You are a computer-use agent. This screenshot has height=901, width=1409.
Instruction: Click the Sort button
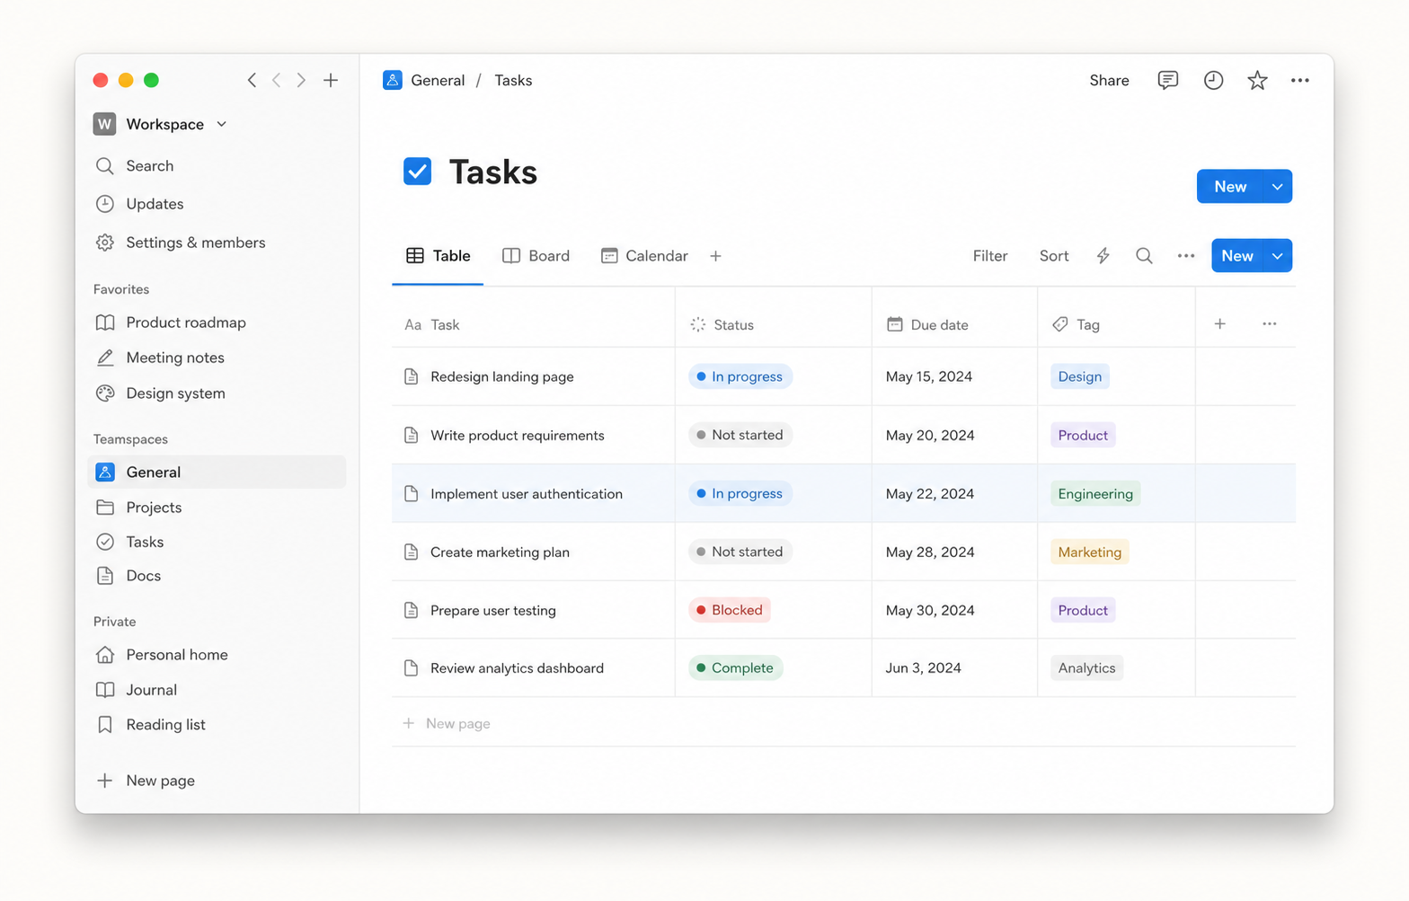1054,256
